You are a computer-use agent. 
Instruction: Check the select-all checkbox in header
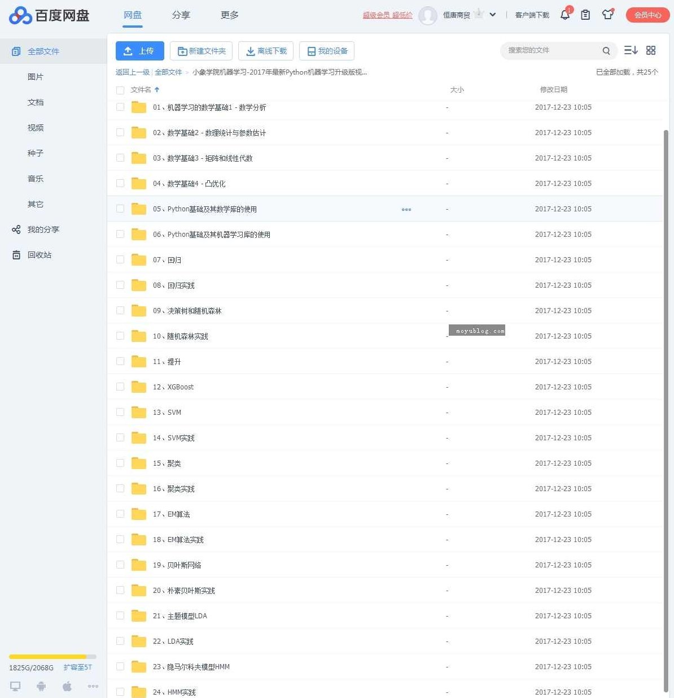[x=120, y=90]
